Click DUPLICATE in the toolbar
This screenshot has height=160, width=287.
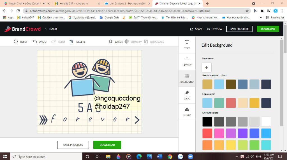(154, 42)
